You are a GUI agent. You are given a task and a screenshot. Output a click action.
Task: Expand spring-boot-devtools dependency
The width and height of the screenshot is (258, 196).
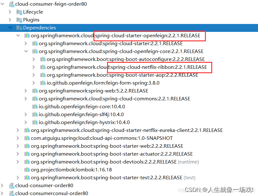[18, 162]
